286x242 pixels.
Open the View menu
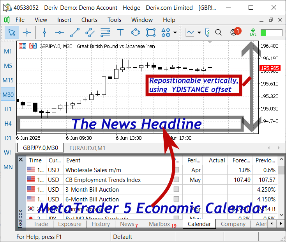(x=41, y=20)
